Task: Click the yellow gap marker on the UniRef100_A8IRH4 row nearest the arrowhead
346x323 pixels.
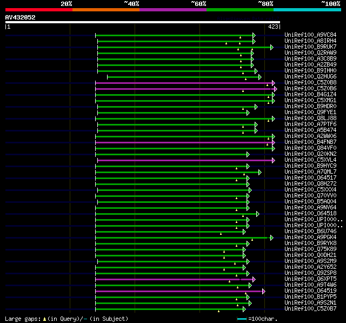Action: [240, 43]
